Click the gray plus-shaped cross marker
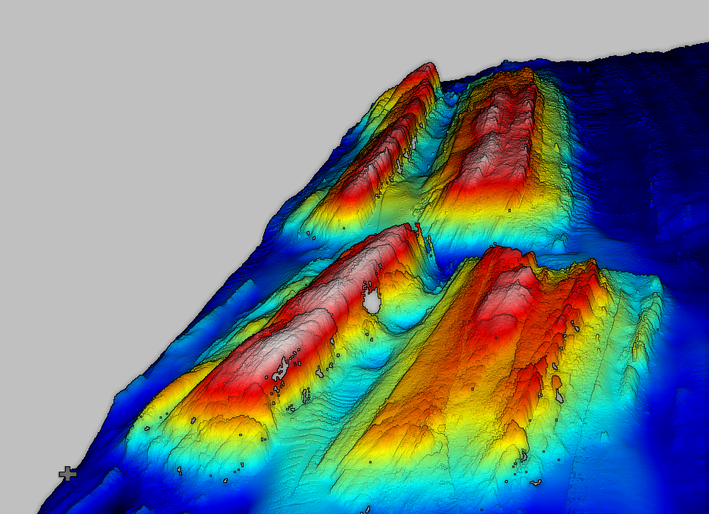The height and width of the screenshot is (514, 709). click(67, 474)
